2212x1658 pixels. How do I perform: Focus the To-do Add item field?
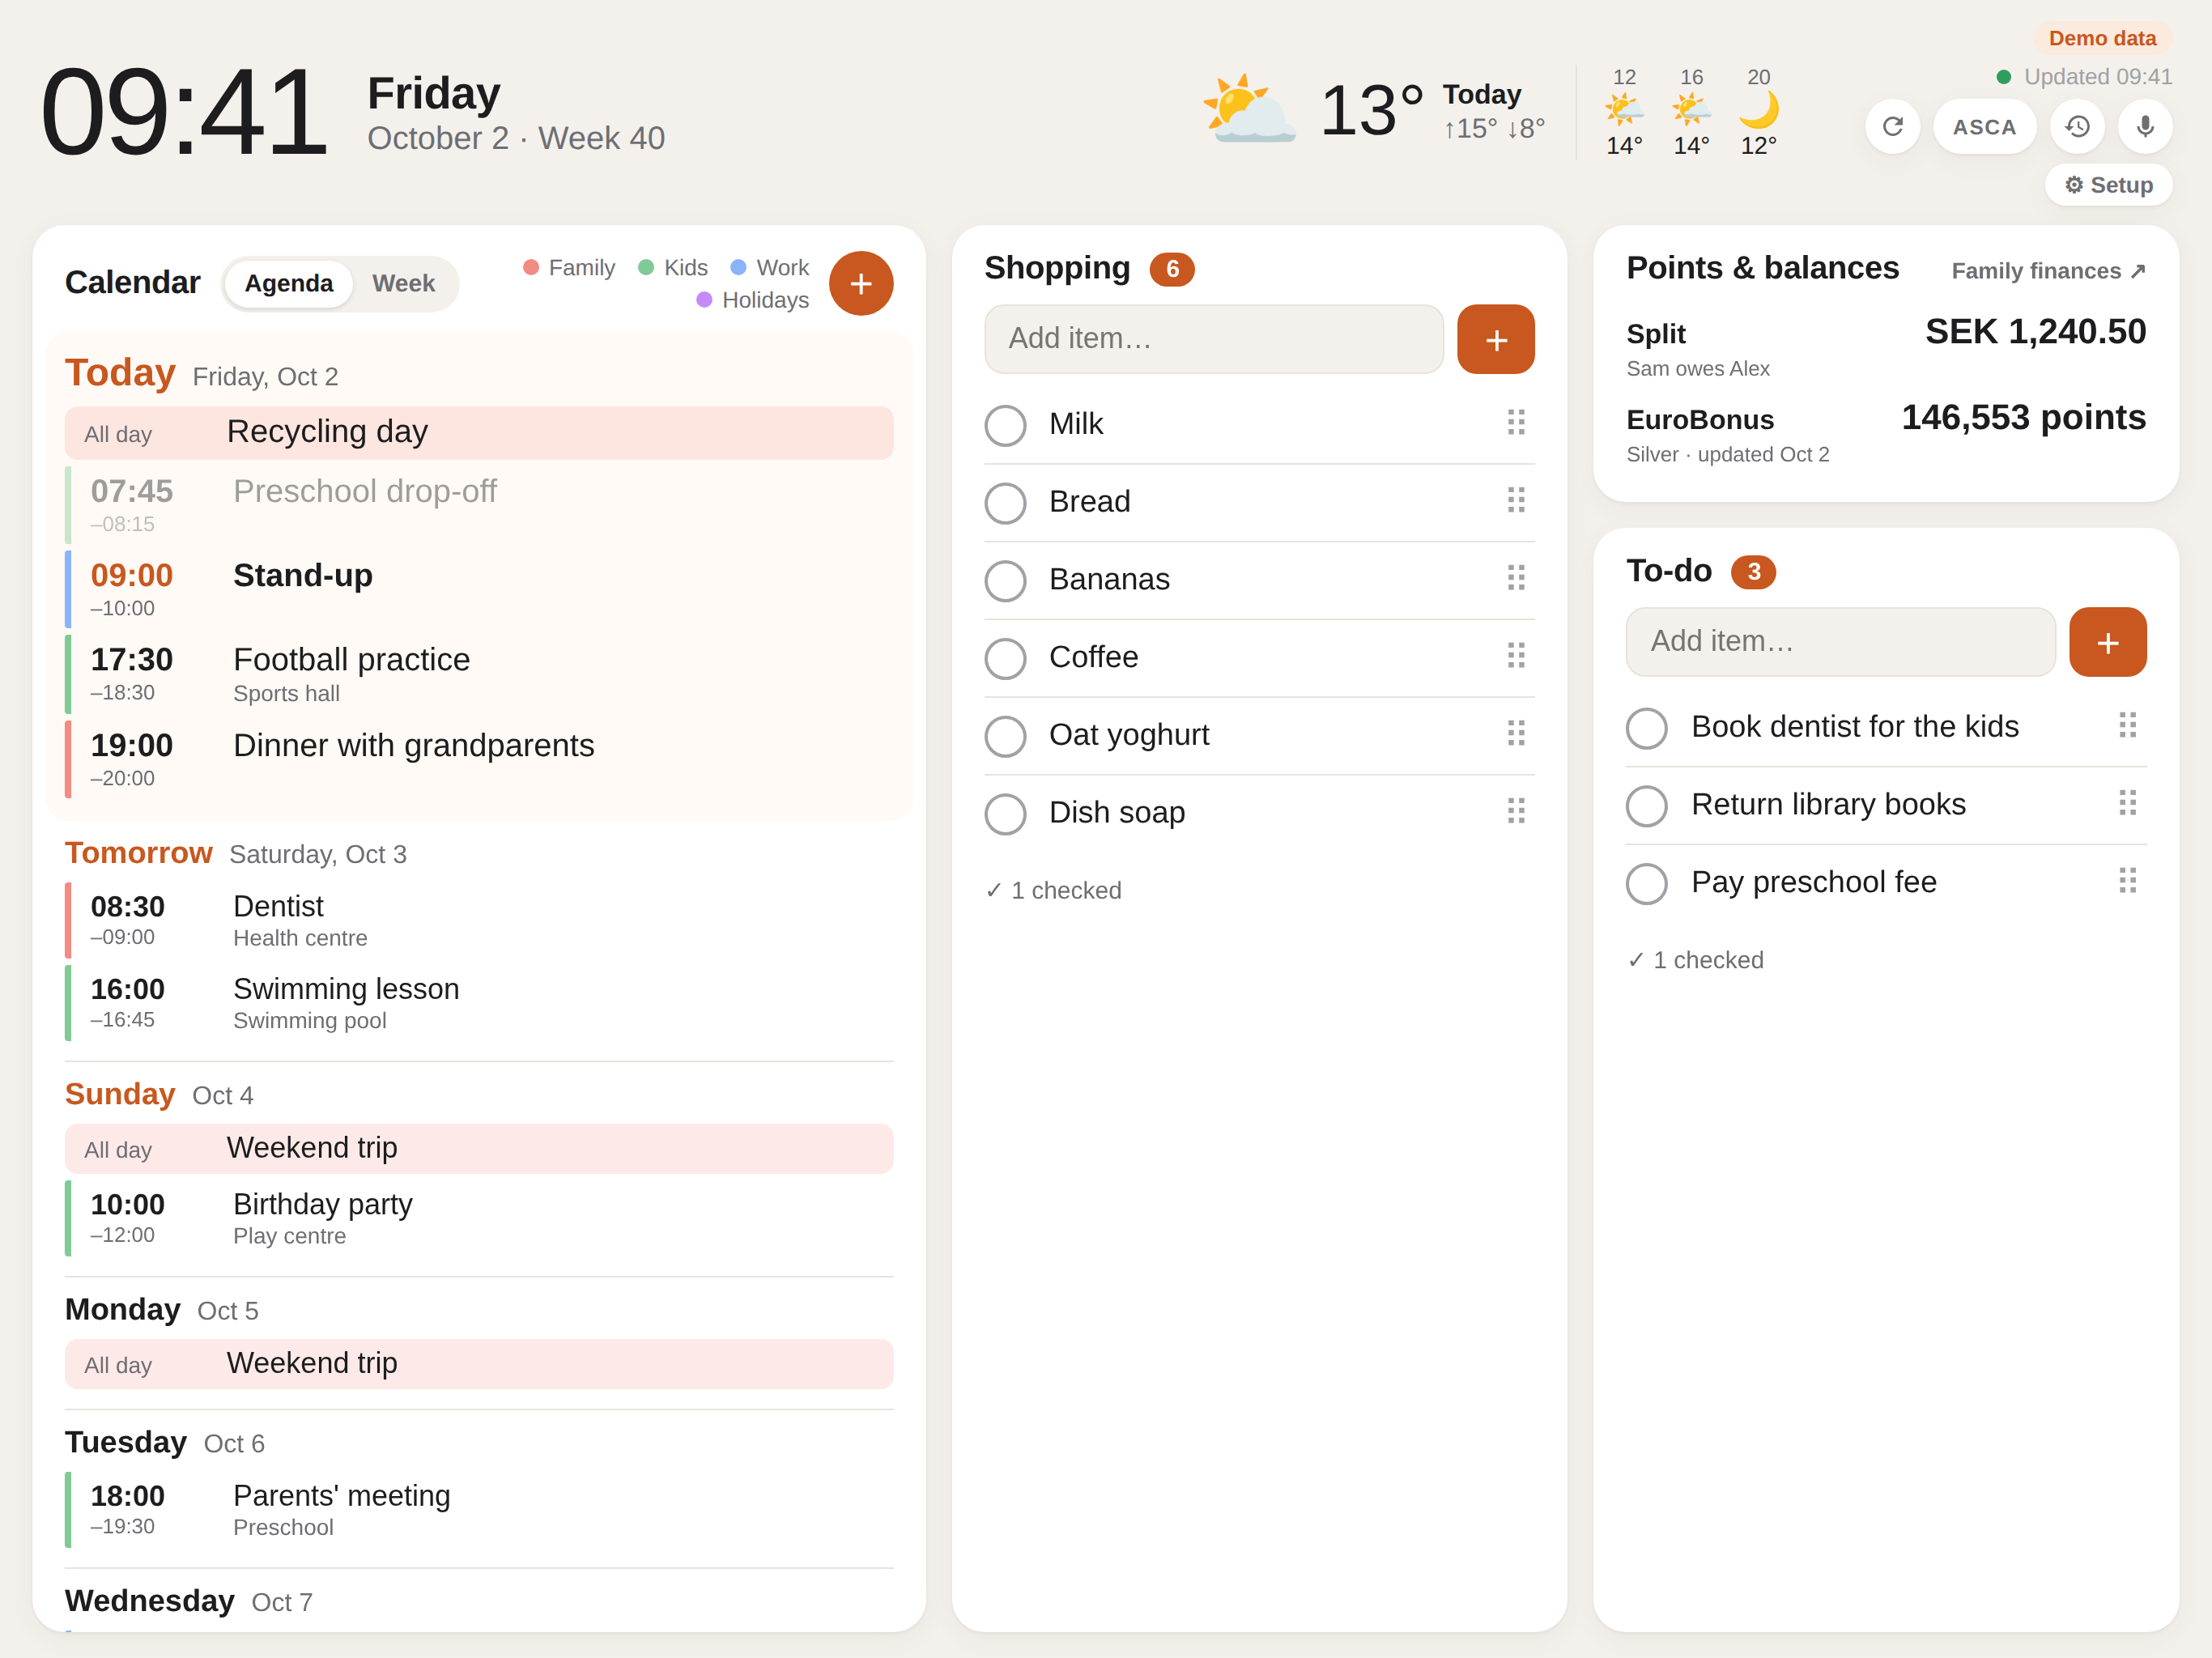1840,642
